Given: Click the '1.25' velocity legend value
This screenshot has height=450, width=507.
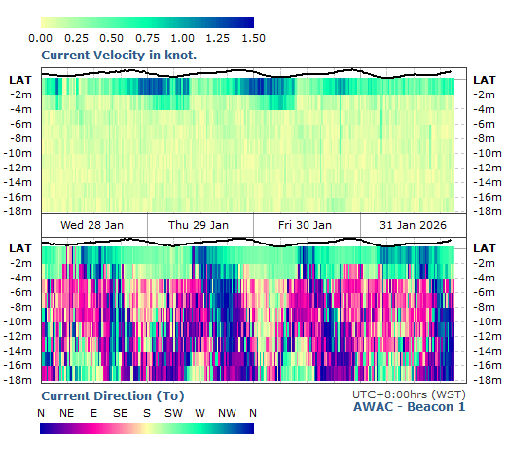Looking at the screenshot, I should [218, 38].
